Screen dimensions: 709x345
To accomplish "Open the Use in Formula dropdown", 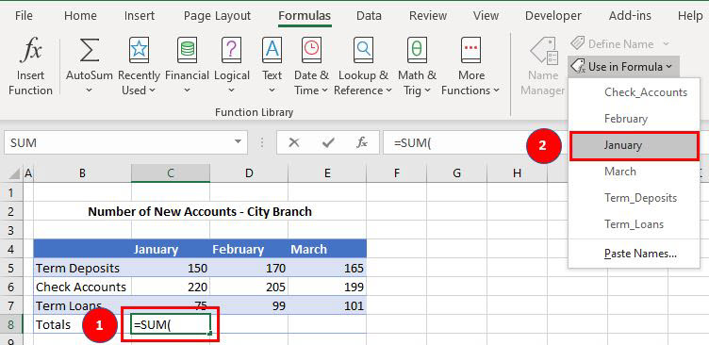I will coord(623,67).
